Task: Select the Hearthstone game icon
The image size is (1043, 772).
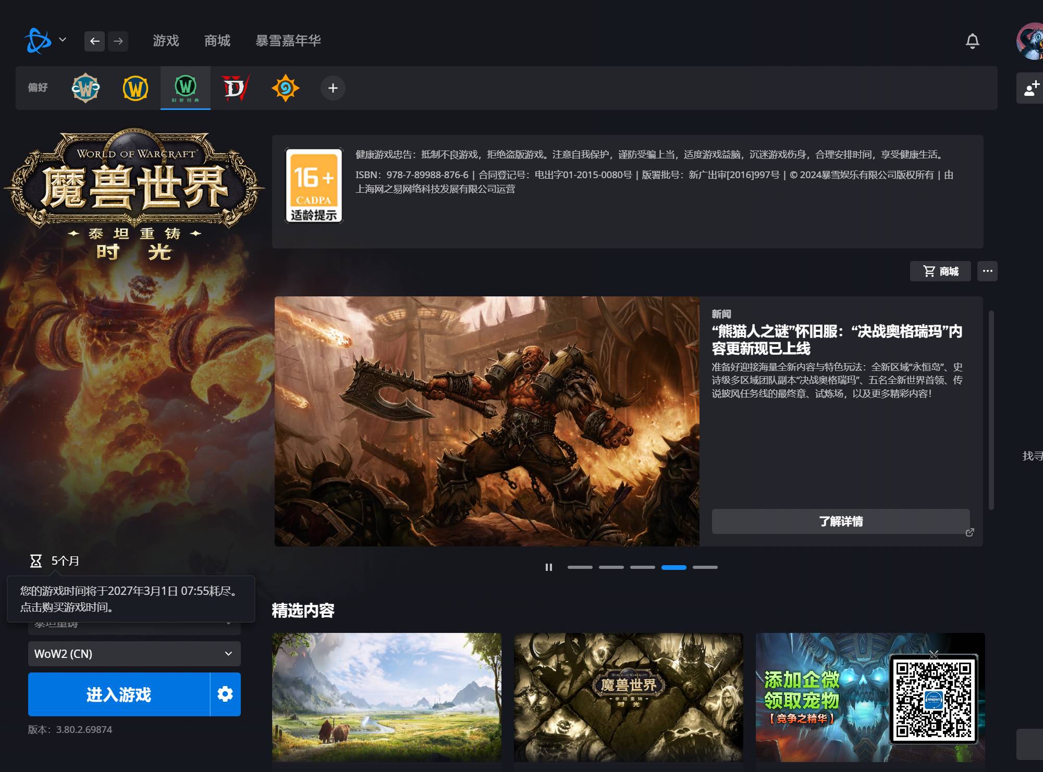Action: click(x=286, y=88)
